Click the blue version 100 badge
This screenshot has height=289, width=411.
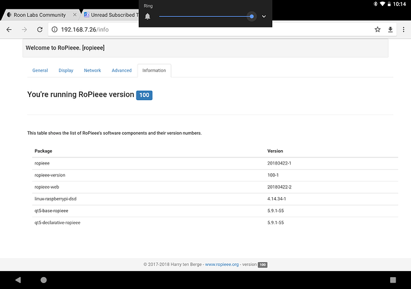[144, 95]
